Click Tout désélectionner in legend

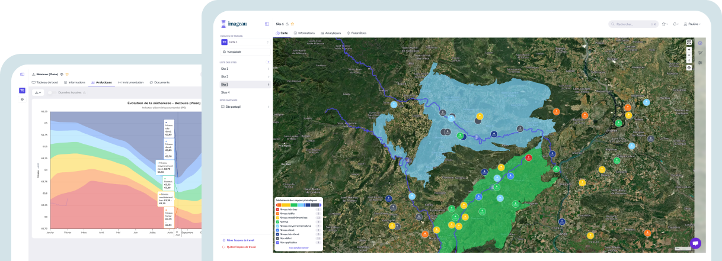tap(298, 247)
